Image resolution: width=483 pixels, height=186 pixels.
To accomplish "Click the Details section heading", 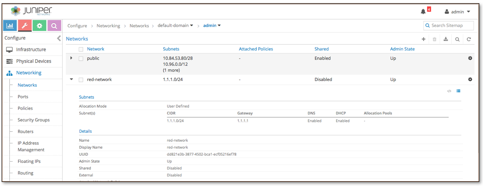I will [85, 131].
